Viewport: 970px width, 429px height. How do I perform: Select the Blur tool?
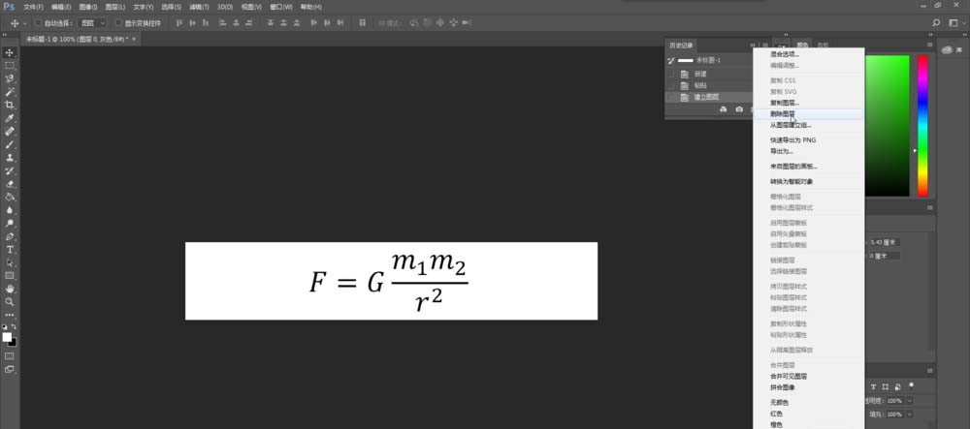10,210
